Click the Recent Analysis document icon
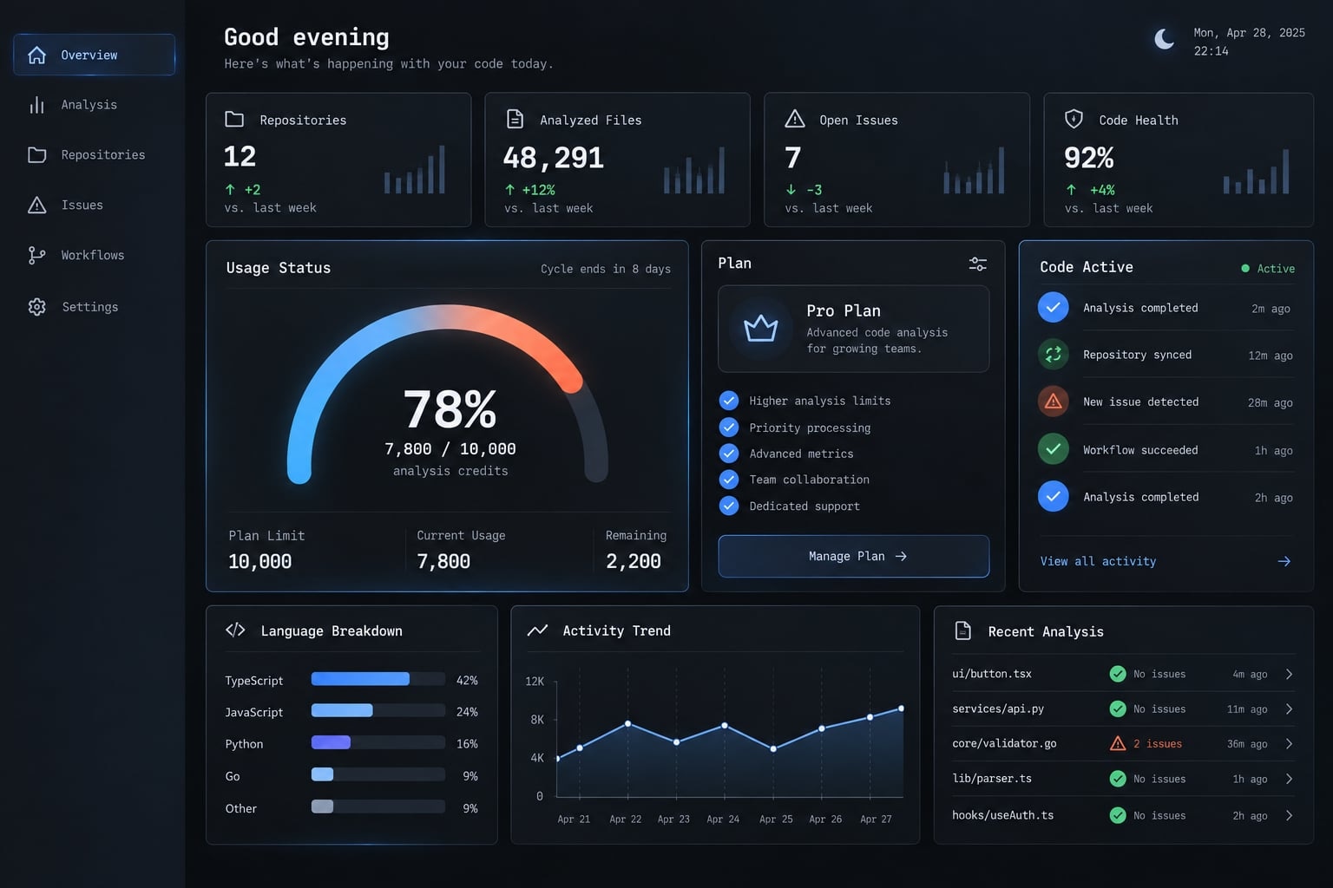 (962, 630)
